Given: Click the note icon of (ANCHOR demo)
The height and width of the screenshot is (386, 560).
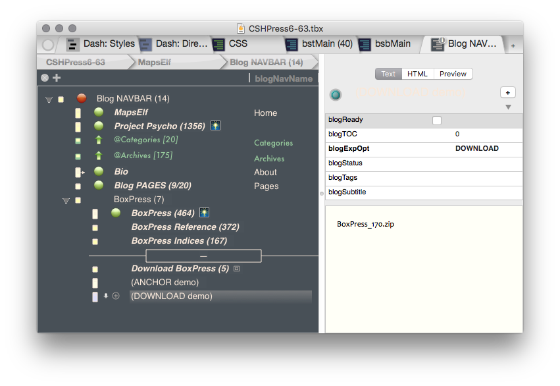Looking at the screenshot, I should click(95, 283).
